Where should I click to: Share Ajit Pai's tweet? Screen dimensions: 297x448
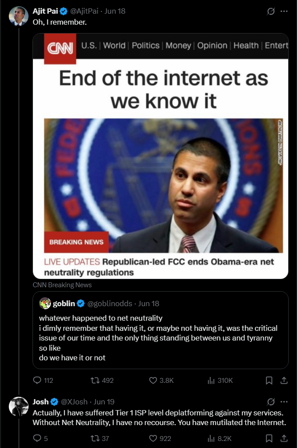(284, 380)
